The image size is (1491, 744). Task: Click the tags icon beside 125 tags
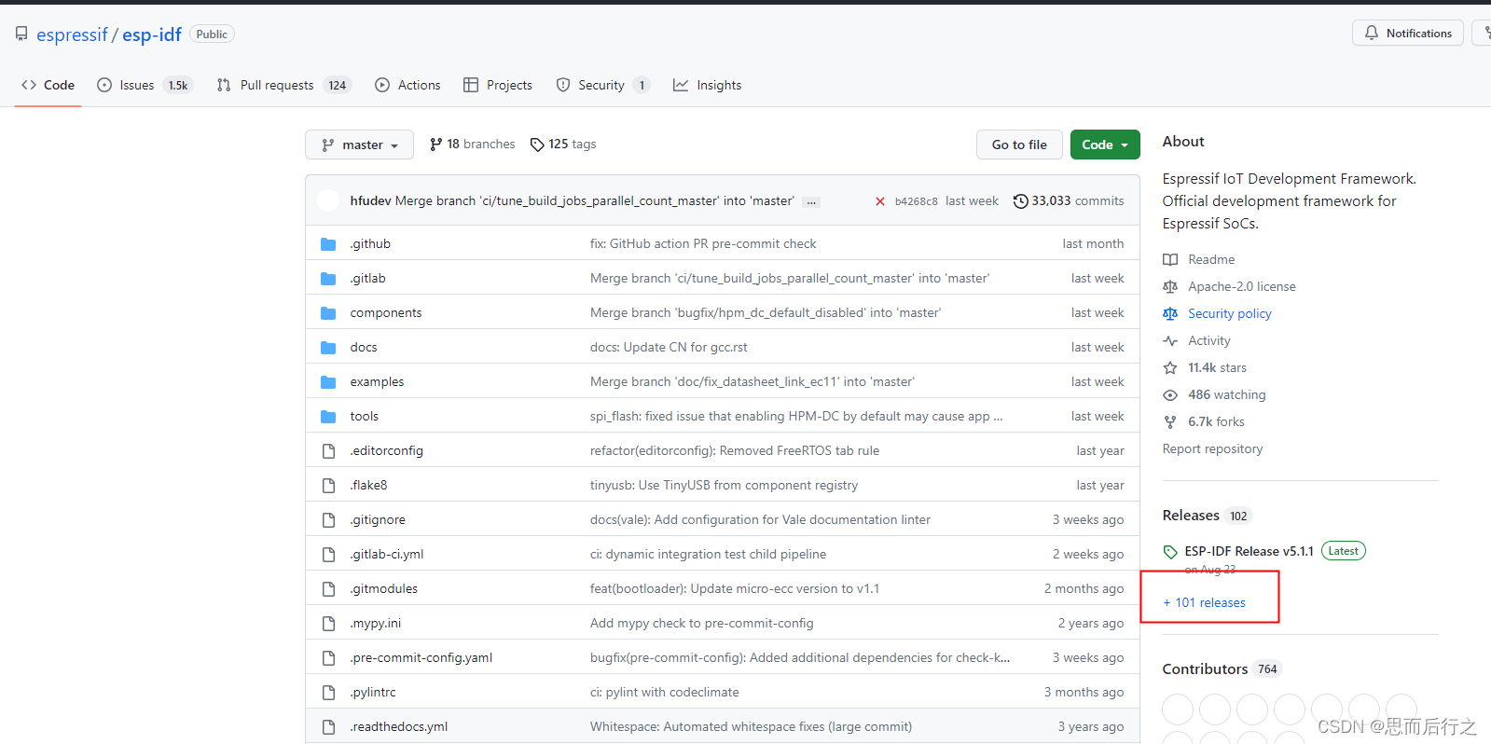coord(537,145)
